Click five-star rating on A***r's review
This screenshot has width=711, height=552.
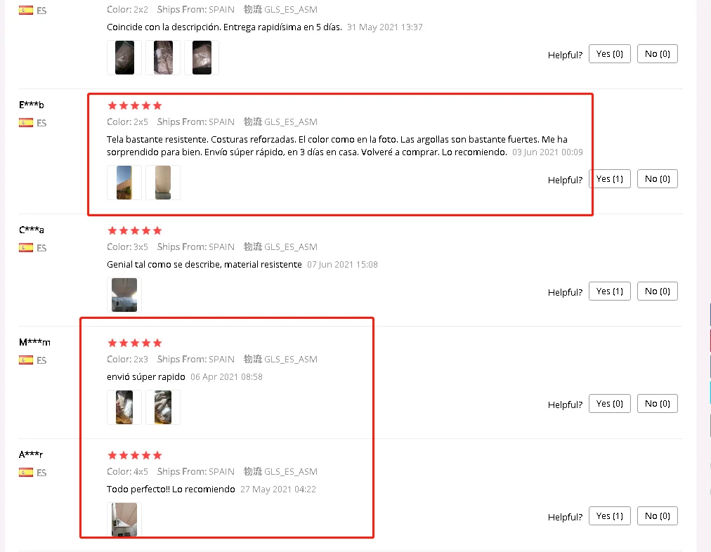135,456
